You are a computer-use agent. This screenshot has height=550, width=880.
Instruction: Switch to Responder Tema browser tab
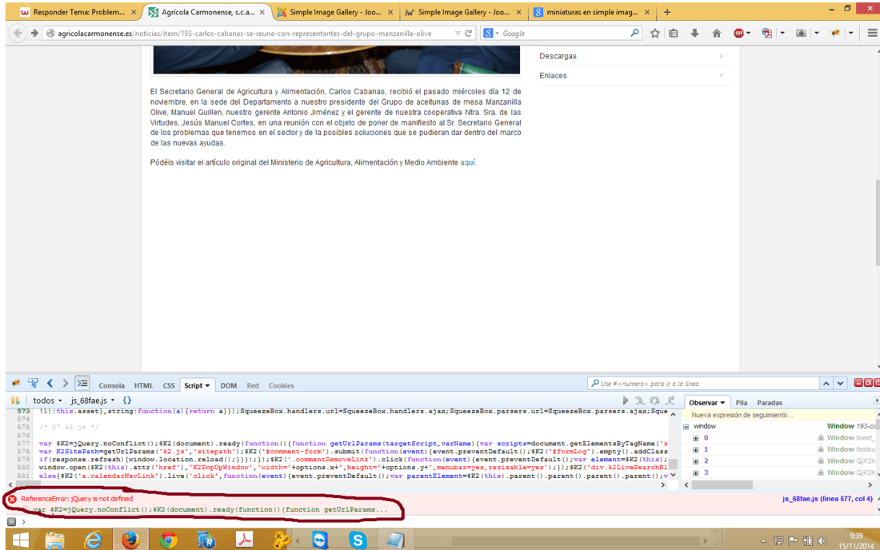[78, 12]
